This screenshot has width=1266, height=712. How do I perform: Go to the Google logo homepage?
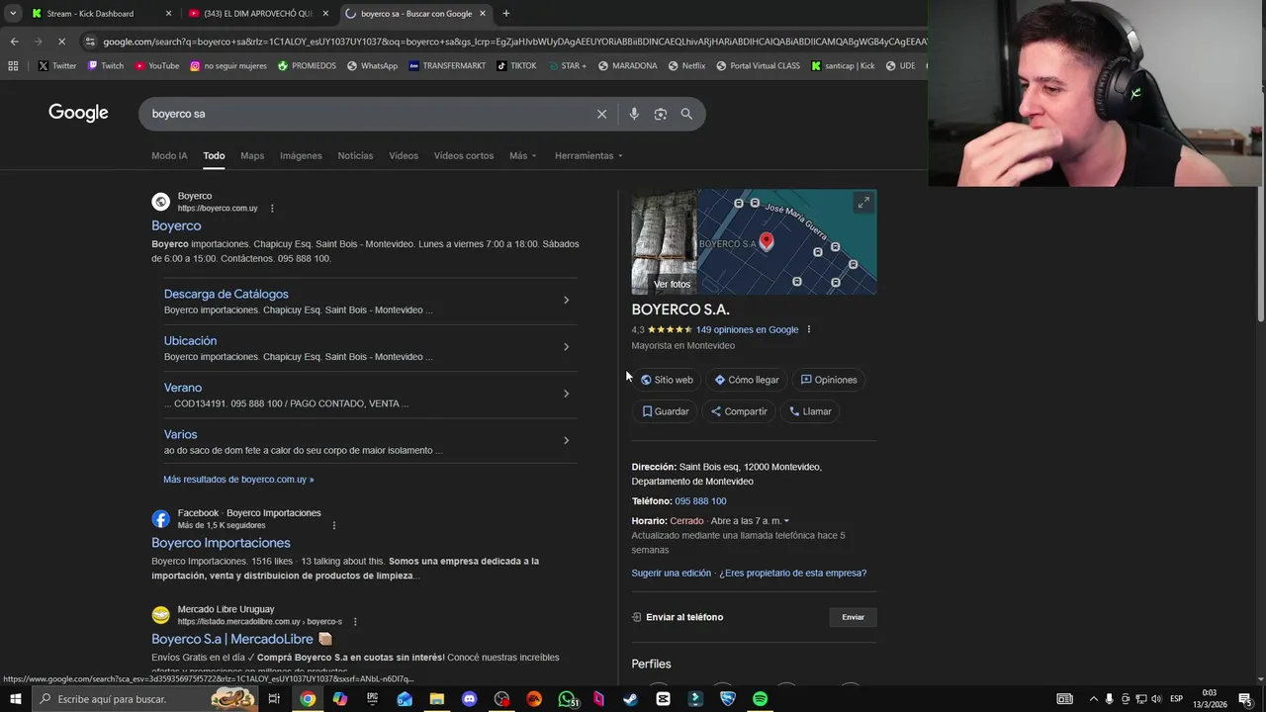[78, 113]
